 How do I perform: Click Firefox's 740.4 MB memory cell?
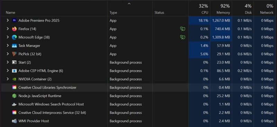tap(221, 29)
